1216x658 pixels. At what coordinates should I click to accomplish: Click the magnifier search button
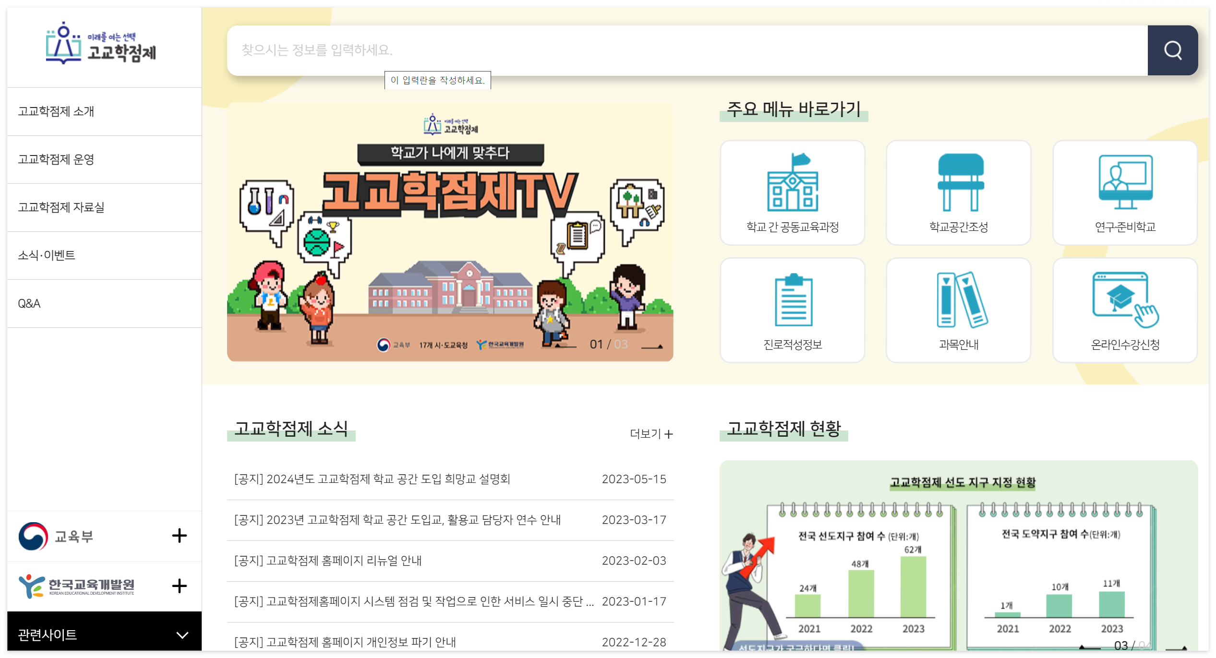[1172, 50]
